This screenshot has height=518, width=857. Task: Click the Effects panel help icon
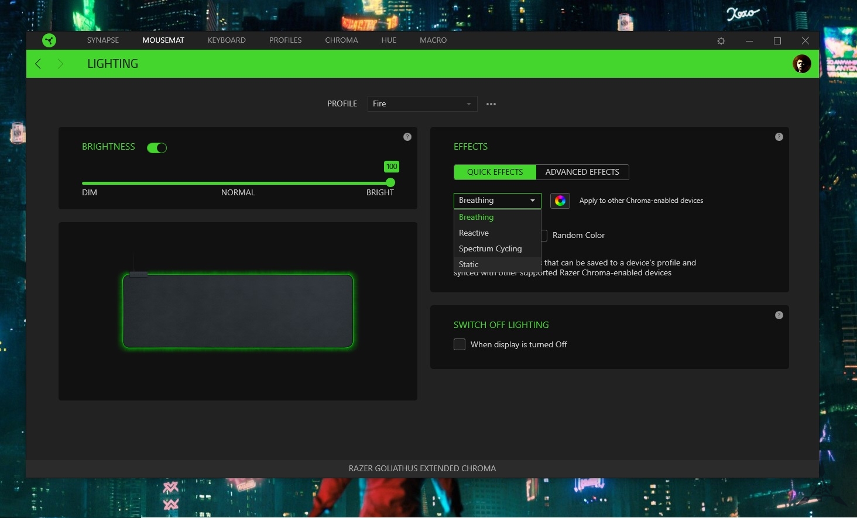(x=779, y=136)
